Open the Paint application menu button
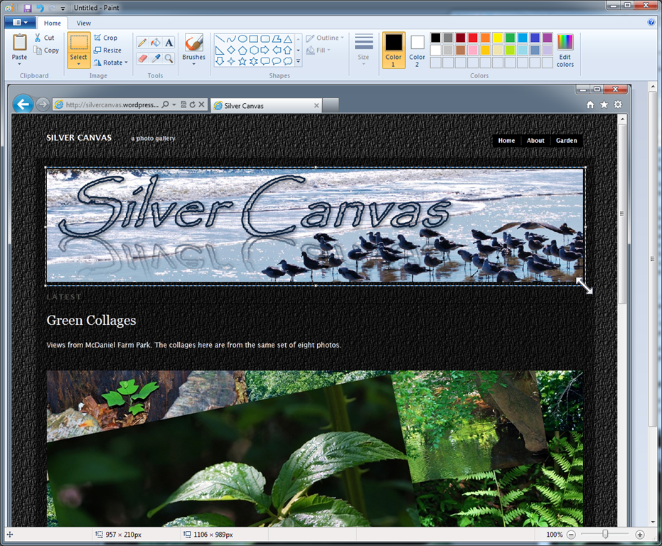Image resolution: width=662 pixels, height=546 pixels. (19, 23)
